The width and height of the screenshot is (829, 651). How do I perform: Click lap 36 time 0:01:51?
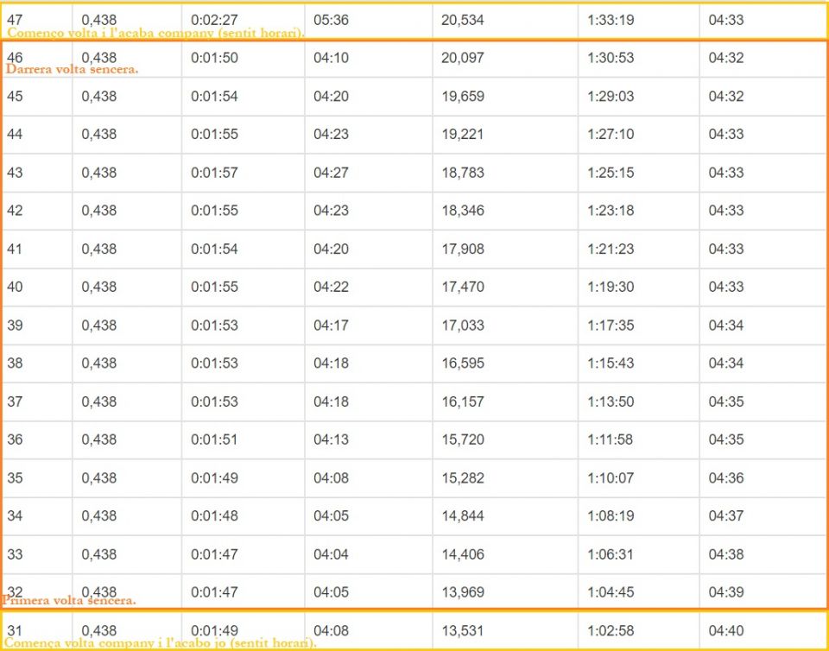(214, 439)
